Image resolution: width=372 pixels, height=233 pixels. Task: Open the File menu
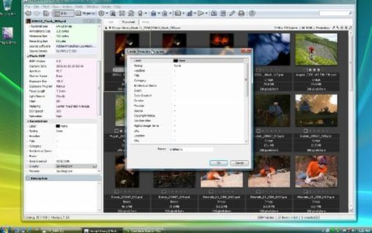(28, 6)
